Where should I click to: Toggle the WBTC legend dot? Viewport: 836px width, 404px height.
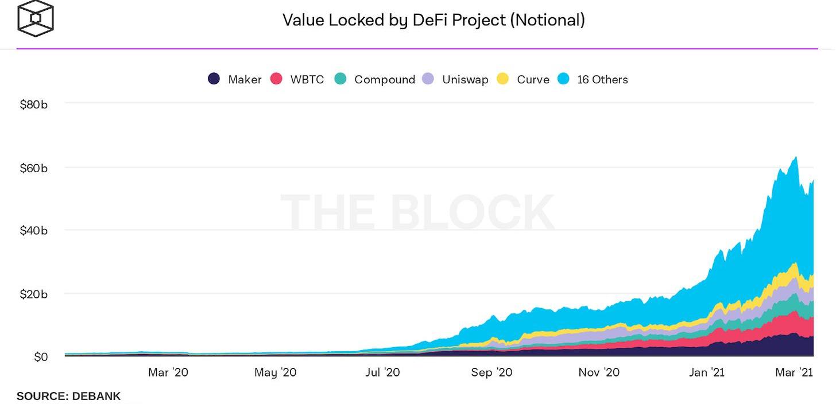click(277, 79)
